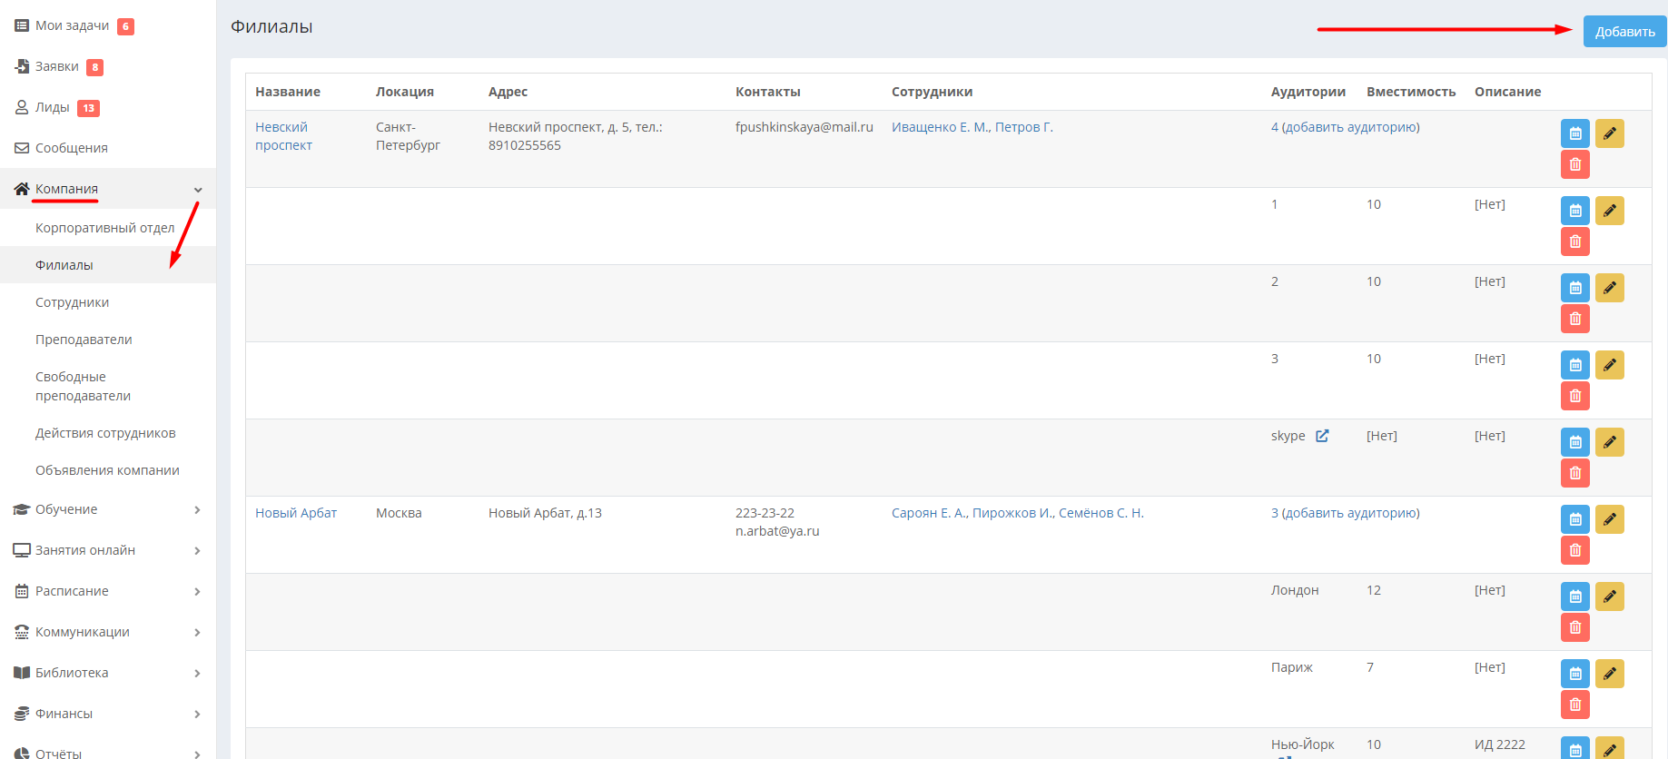
Task: Click the "3 (добавить аудиторию)" link
Action: click(x=1346, y=513)
